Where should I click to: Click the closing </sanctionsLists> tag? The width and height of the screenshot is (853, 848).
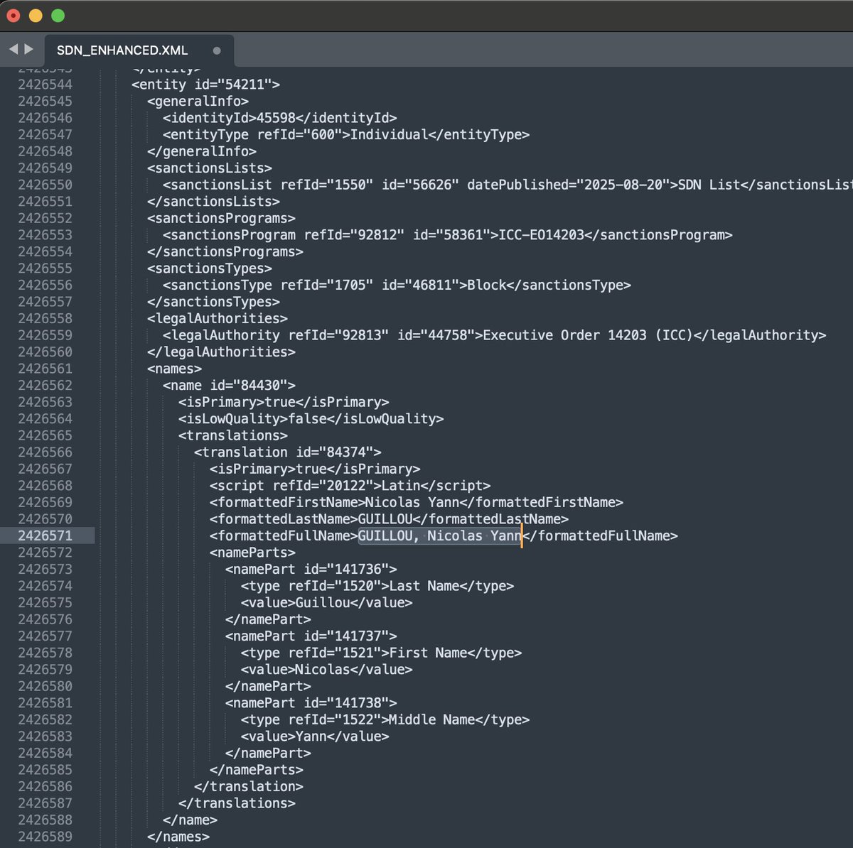coord(214,202)
